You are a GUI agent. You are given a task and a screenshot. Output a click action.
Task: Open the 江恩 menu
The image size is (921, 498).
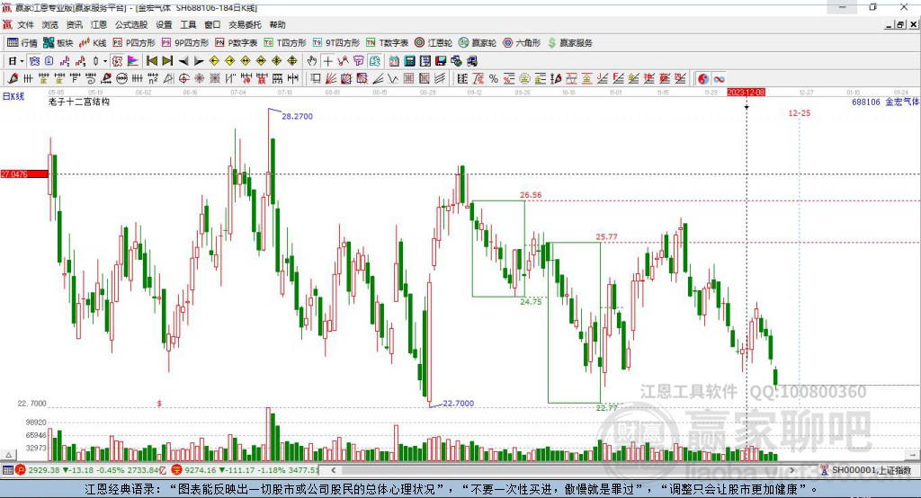[99, 24]
